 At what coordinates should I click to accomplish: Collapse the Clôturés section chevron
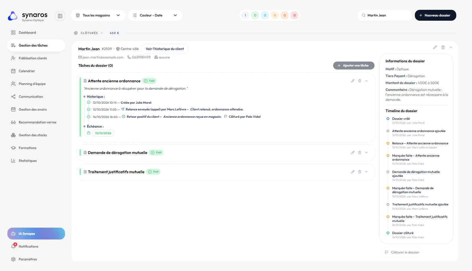pos(102,33)
